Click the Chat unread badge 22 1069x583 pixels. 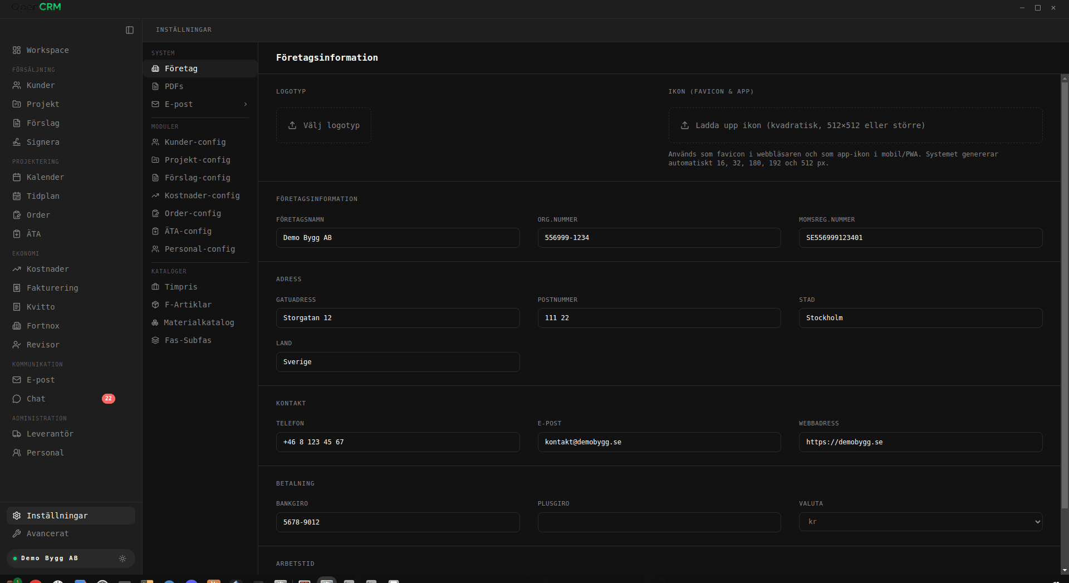click(109, 399)
